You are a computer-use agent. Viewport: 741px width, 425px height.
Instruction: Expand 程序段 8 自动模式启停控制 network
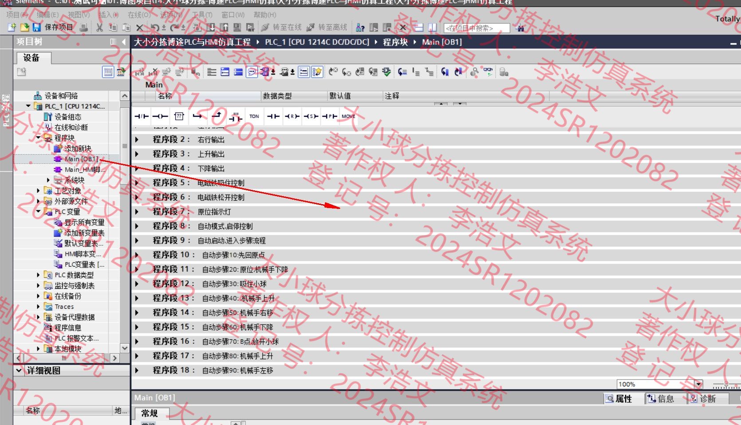(x=137, y=226)
